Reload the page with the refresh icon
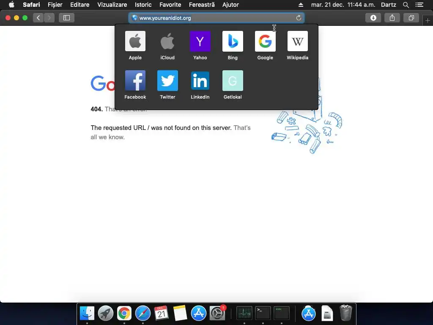 click(x=299, y=18)
